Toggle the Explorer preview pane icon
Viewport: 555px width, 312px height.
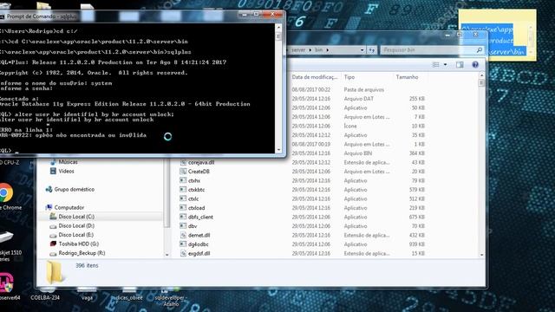point(460,64)
